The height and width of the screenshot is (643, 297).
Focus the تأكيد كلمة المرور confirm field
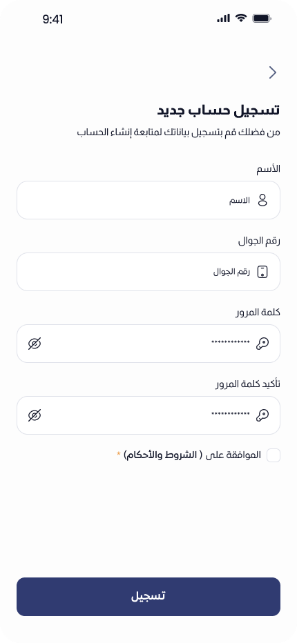[148, 415]
